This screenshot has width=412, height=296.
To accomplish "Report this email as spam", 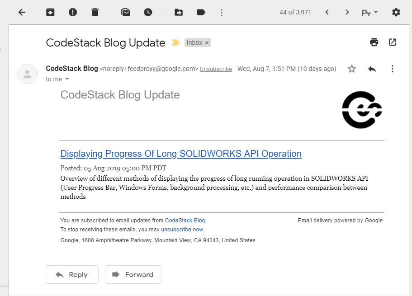I will (x=73, y=12).
